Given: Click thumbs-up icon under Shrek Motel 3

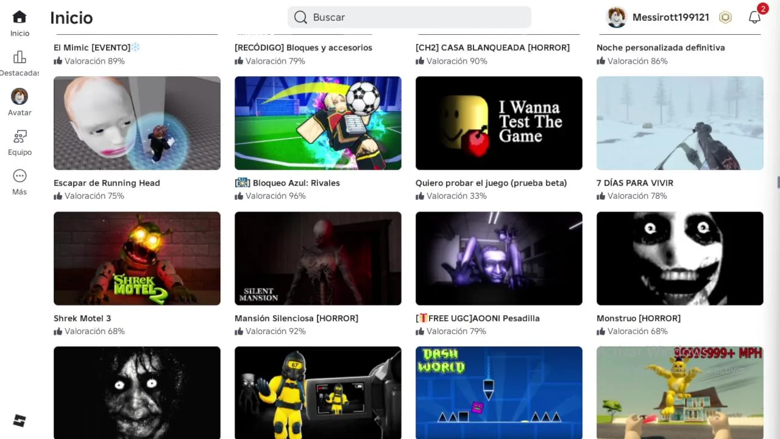Looking at the screenshot, I should [58, 331].
